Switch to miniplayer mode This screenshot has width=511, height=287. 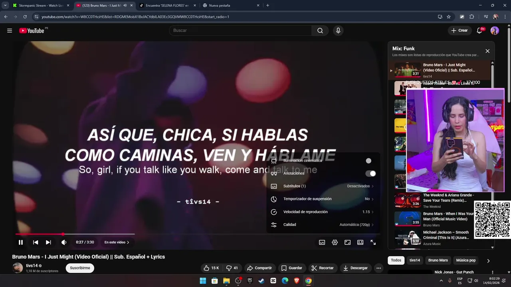[x=348, y=242]
